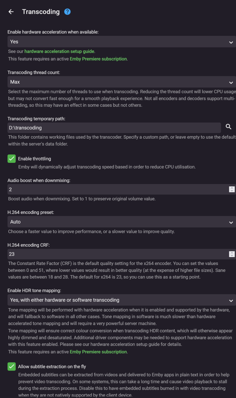This screenshot has height=398, width=236.
Task: Expand the Enable HDR tone mapping dropdown
Action: point(121,300)
